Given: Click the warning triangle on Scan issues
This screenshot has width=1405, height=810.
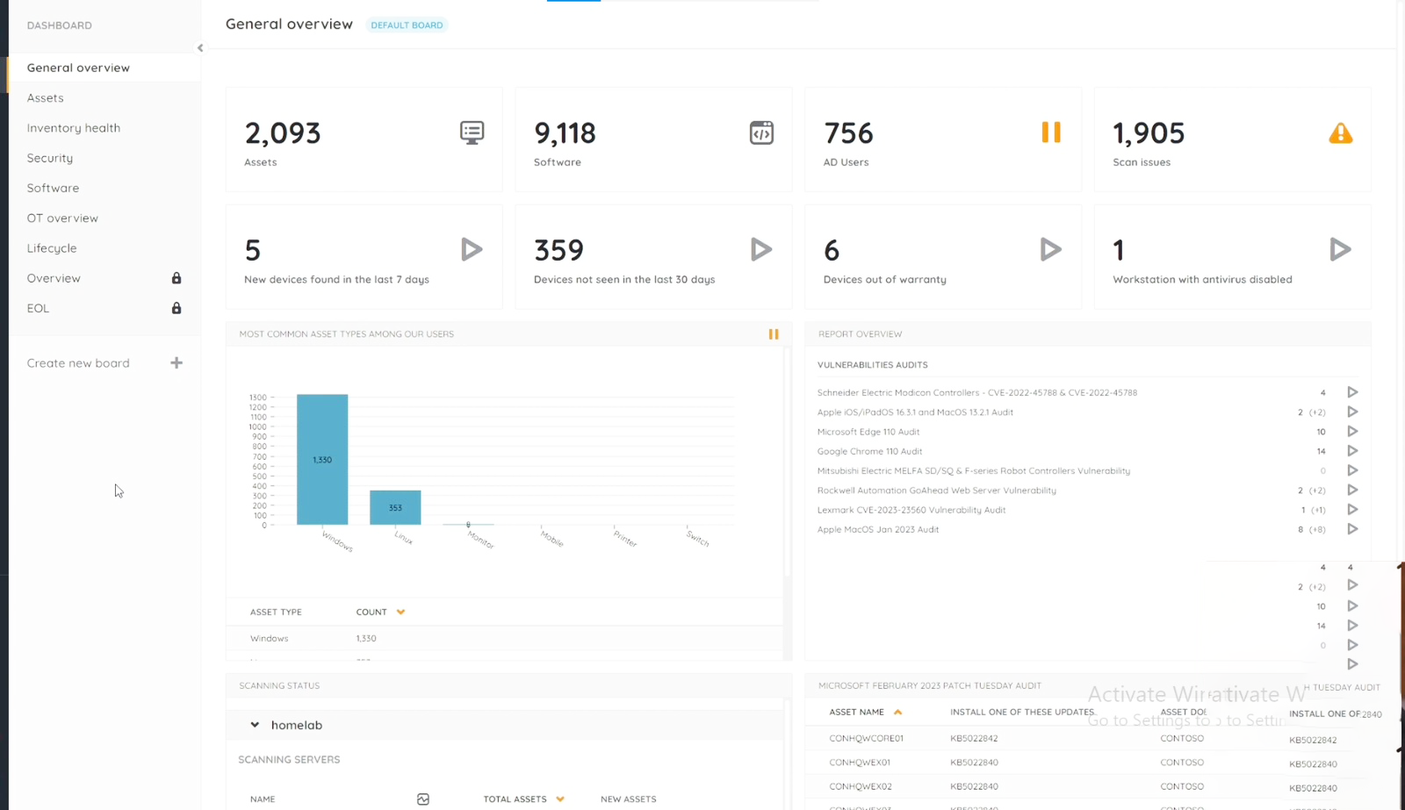Looking at the screenshot, I should (x=1340, y=133).
